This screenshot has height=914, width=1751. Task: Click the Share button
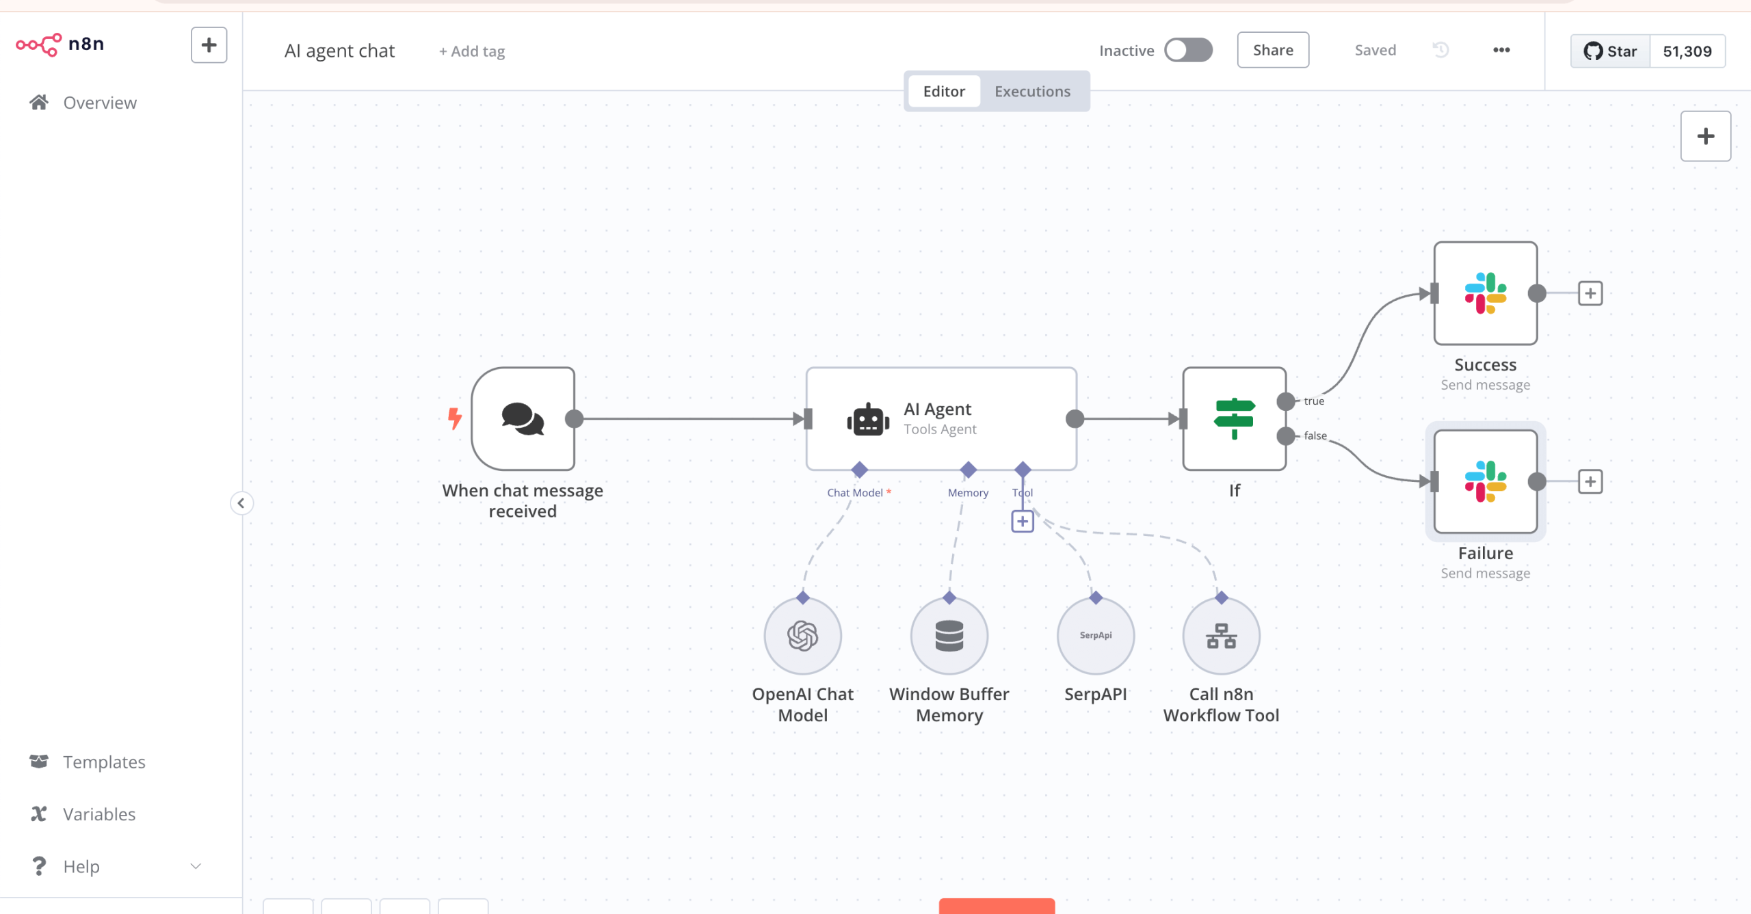tap(1273, 50)
